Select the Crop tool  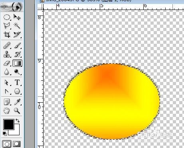tap(7, 35)
